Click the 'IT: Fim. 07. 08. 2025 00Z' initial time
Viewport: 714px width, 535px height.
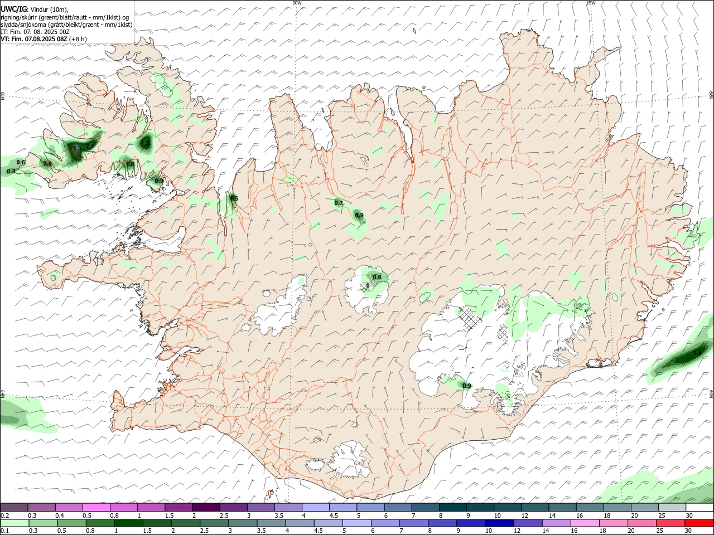(35, 32)
